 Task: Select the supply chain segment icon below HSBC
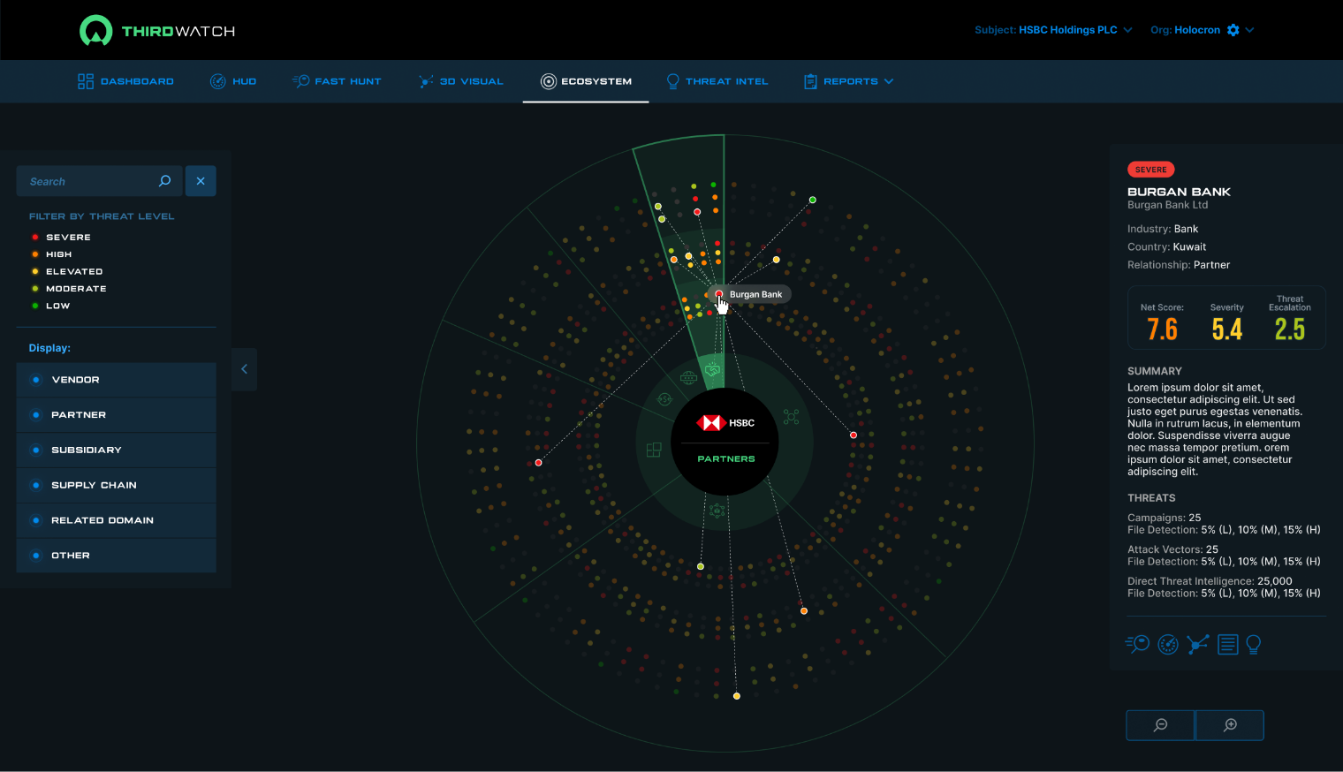717,511
